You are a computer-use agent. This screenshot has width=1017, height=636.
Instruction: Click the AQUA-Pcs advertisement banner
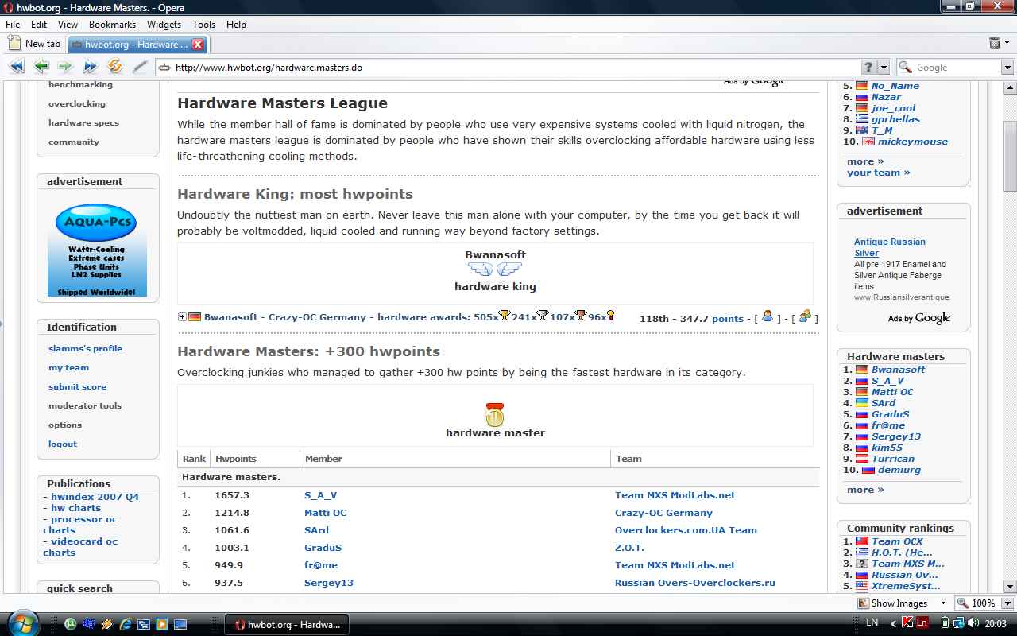click(x=96, y=248)
